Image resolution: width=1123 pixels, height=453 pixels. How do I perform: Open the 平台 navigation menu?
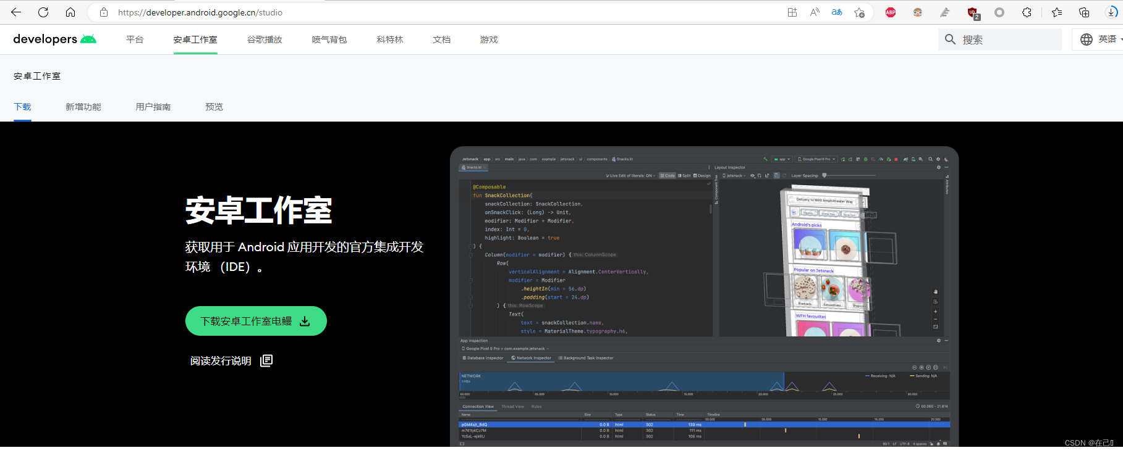[x=135, y=39]
